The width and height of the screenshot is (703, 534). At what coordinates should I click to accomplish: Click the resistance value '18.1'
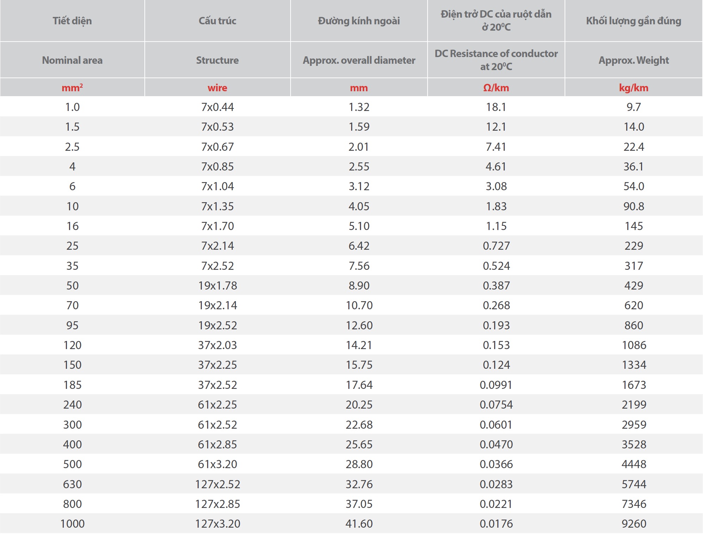[x=496, y=107]
